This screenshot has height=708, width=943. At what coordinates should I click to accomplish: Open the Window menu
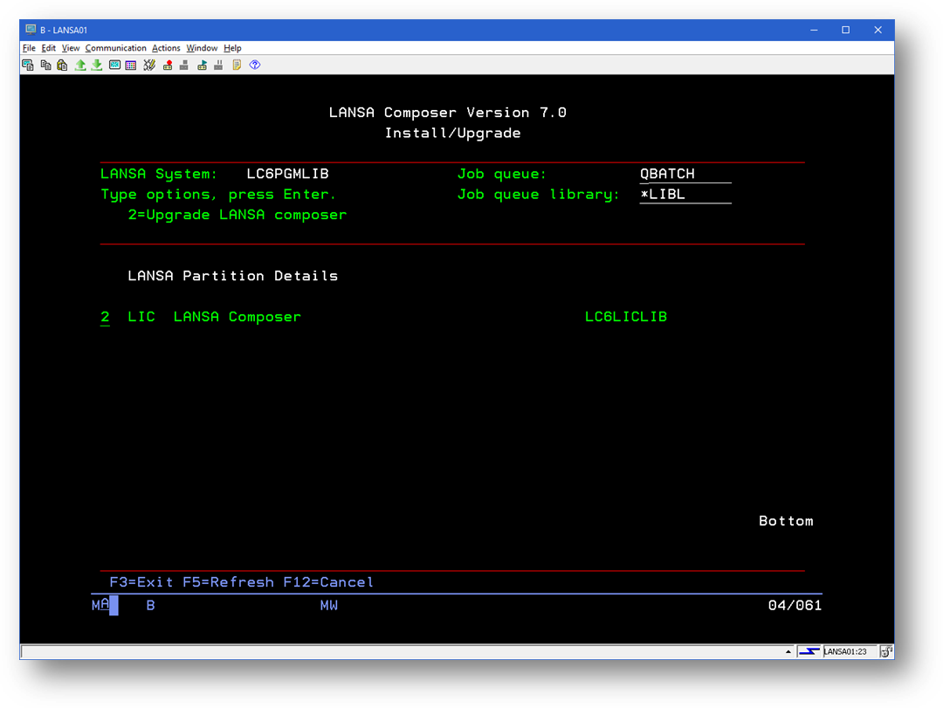202,48
